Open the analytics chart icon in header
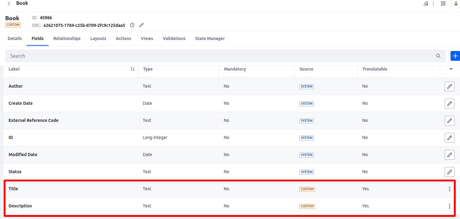Viewport: 460px width, 219px height. click(426, 3)
